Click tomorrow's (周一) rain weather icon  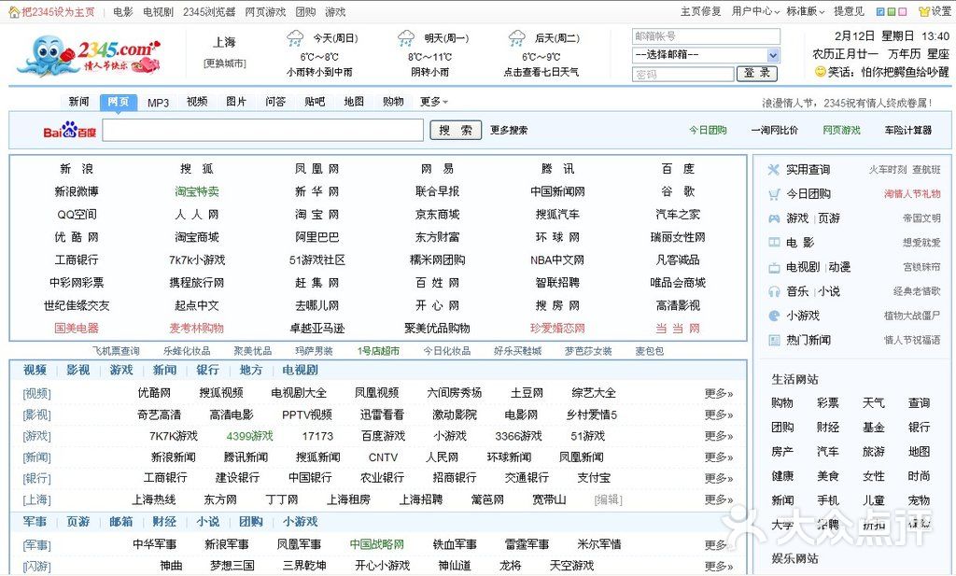(x=406, y=38)
